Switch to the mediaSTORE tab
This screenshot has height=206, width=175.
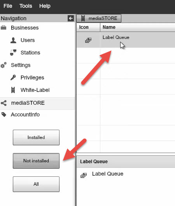point(99,18)
